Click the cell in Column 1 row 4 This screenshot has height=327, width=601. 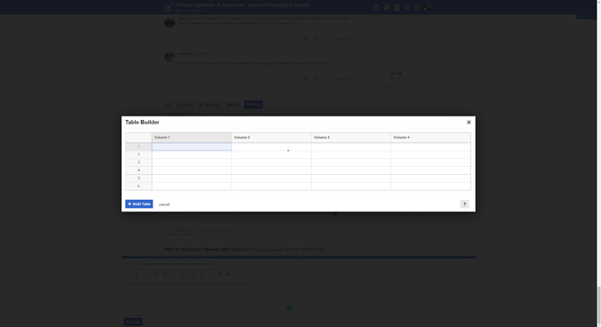tap(192, 170)
